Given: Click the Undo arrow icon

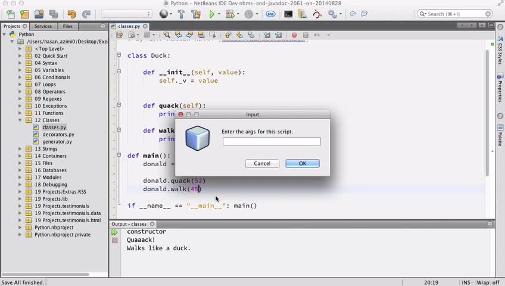Looking at the screenshot, I should coord(71,14).
